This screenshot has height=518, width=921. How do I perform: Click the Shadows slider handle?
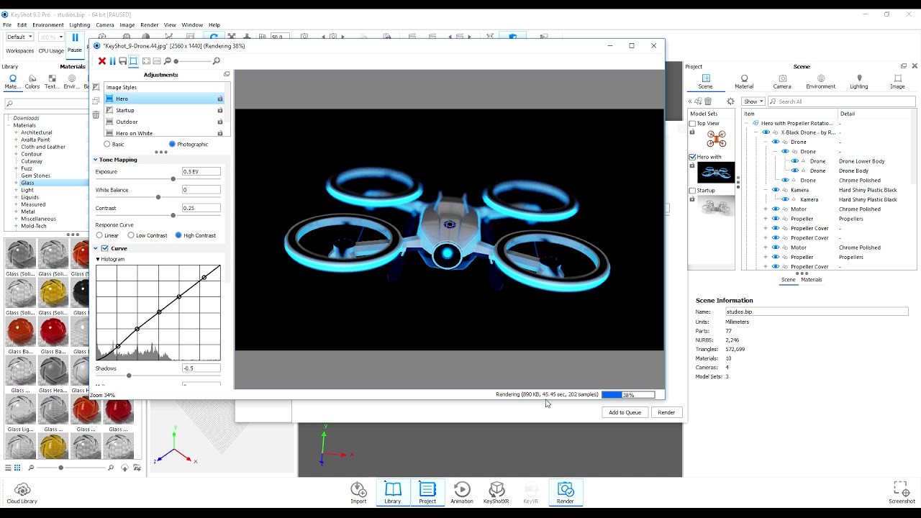pyautogui.click(x=129, y=376)
